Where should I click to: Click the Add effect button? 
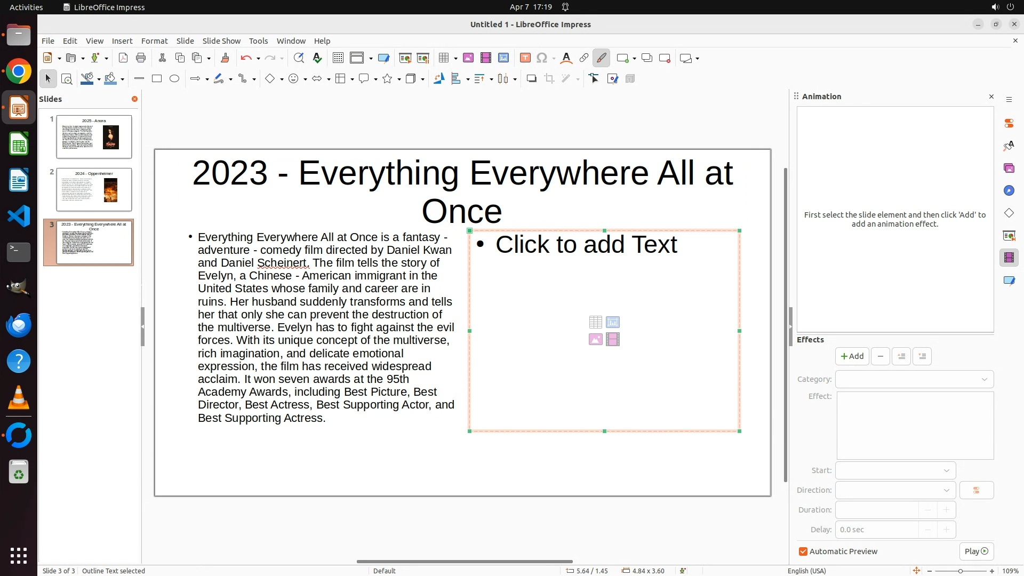[852, 356]
